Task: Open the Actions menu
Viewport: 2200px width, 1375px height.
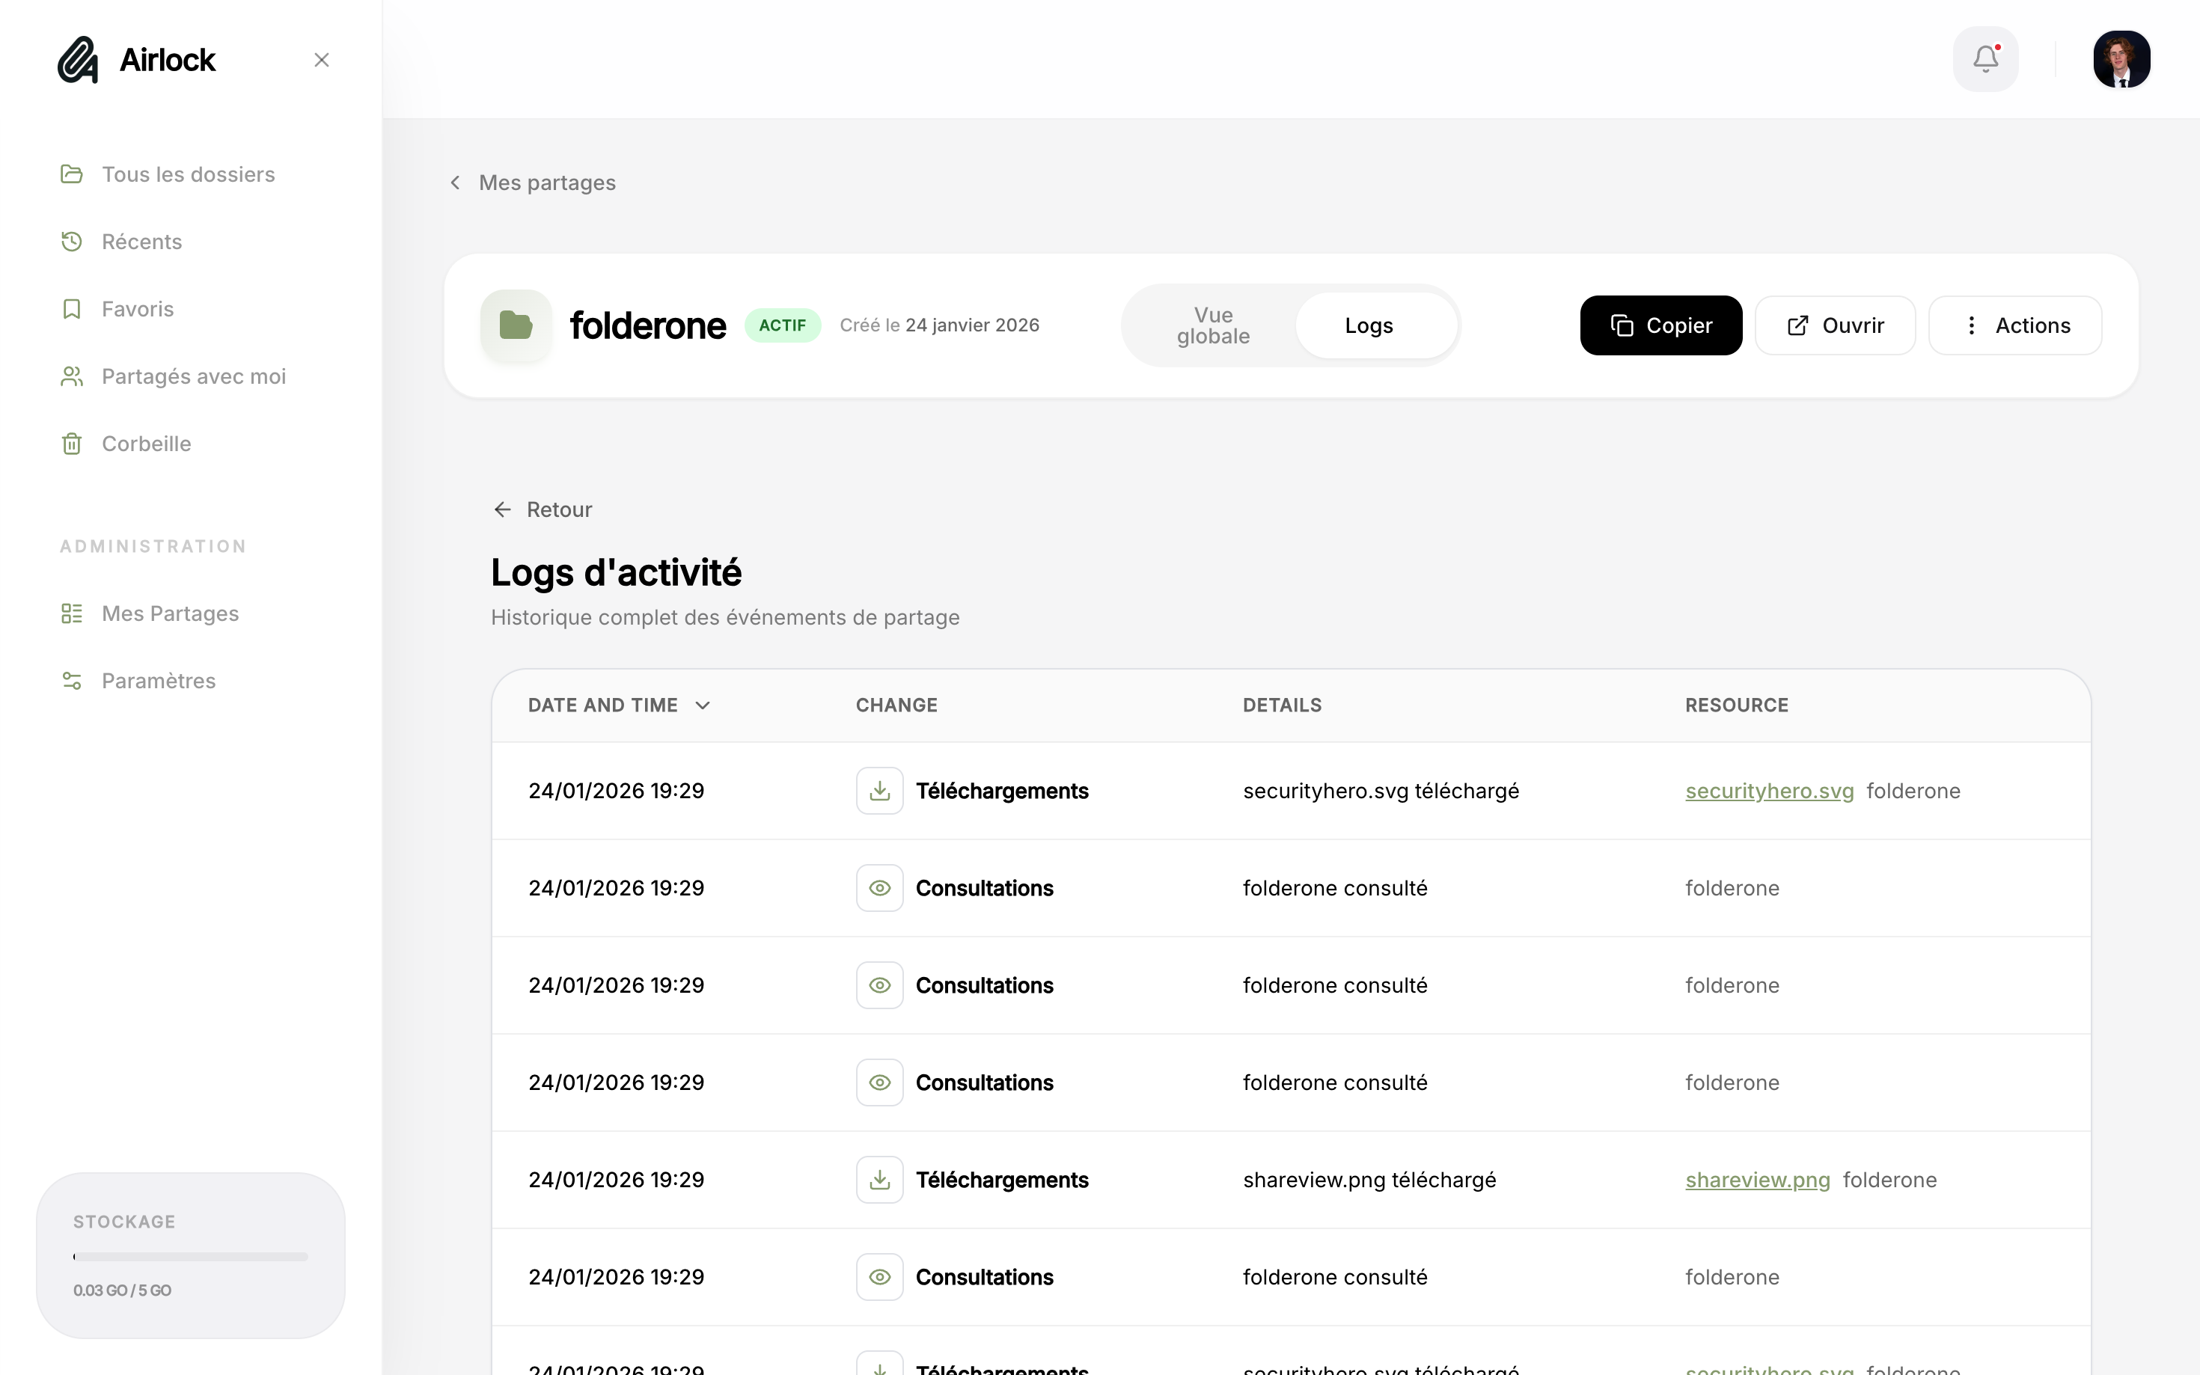Action: pos(2015,325)
